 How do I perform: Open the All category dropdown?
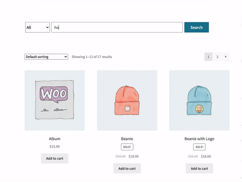38,27
